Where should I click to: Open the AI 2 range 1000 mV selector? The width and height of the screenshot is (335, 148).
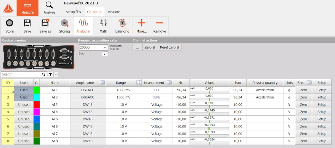(123, 97)
